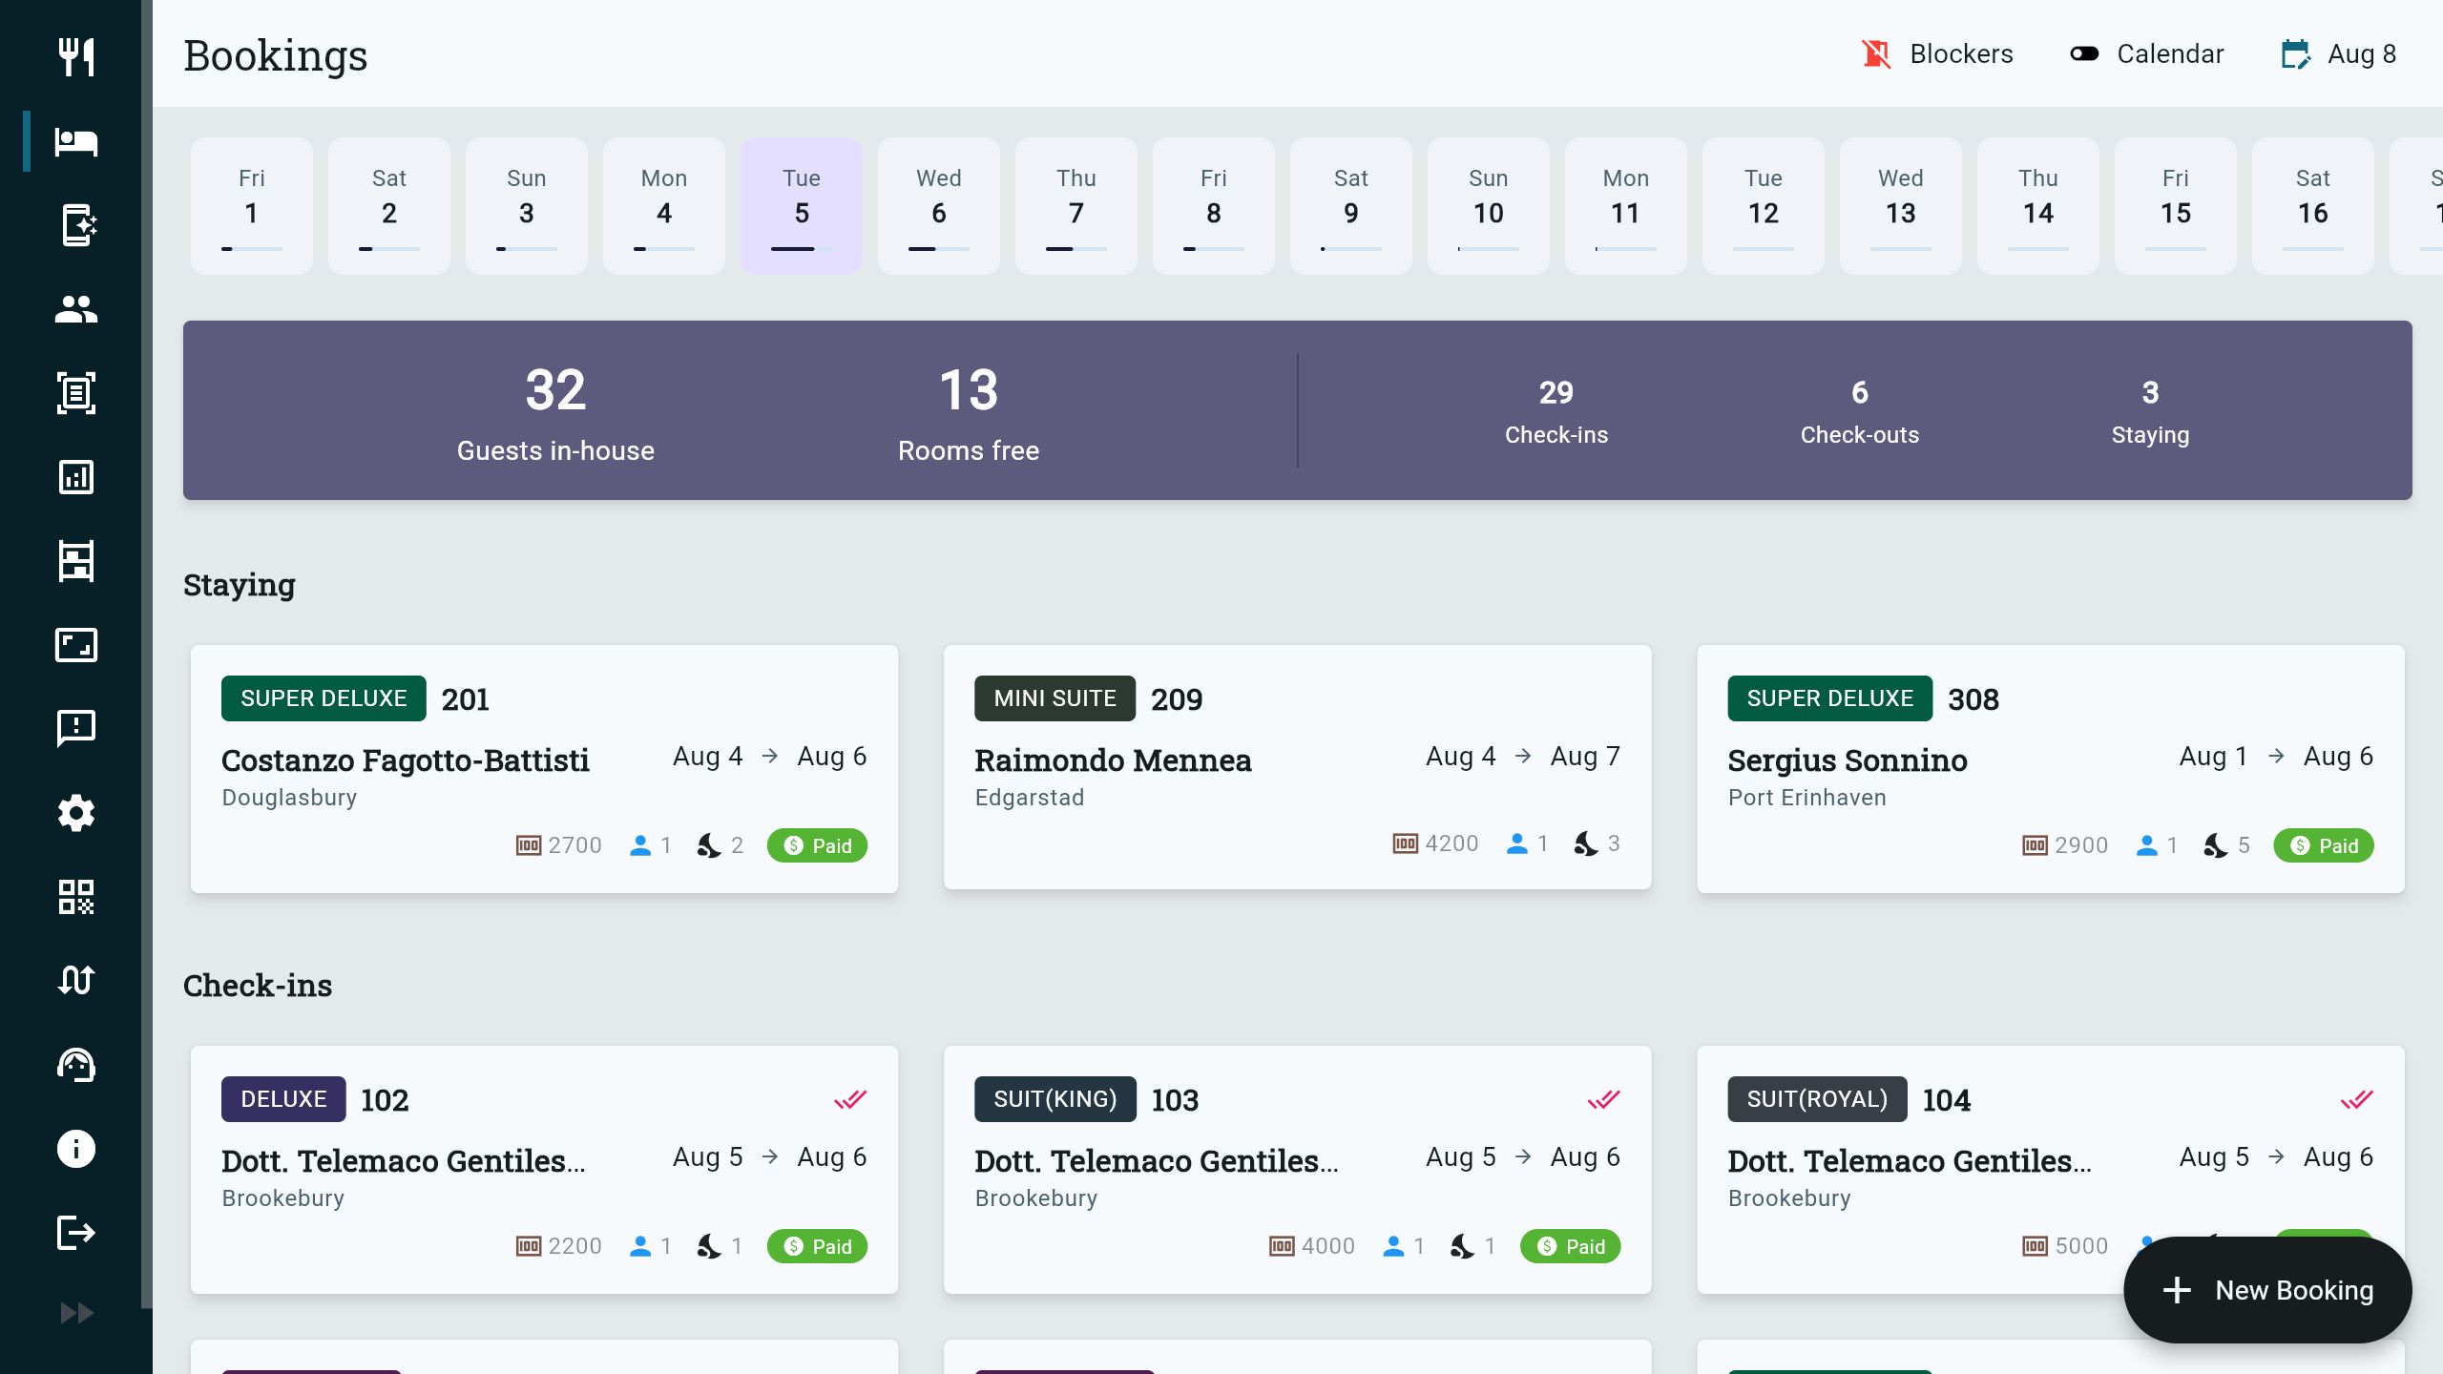2443x1374 pixels.
Task: Select Tue 12 in date strip
Action: (x=1764, y=206)
